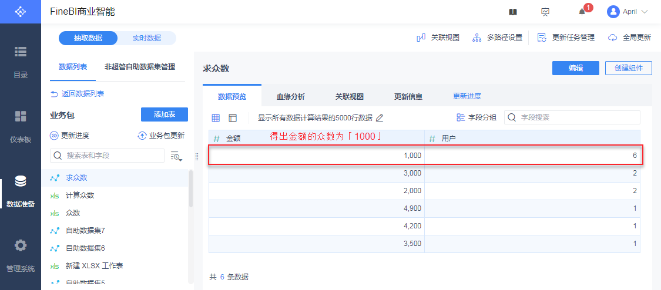Click the edit pencil icon beside row count
The width and height of the screenshot is (661, 290).
[x=380, y=118]
